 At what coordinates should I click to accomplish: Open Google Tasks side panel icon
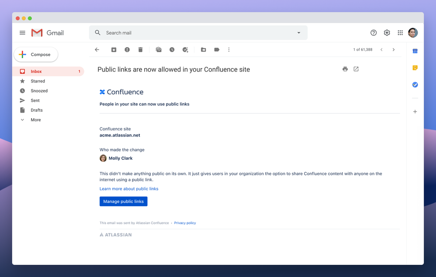point(415,85)
